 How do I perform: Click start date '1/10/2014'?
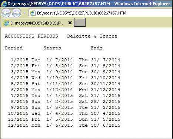(60, 78)
